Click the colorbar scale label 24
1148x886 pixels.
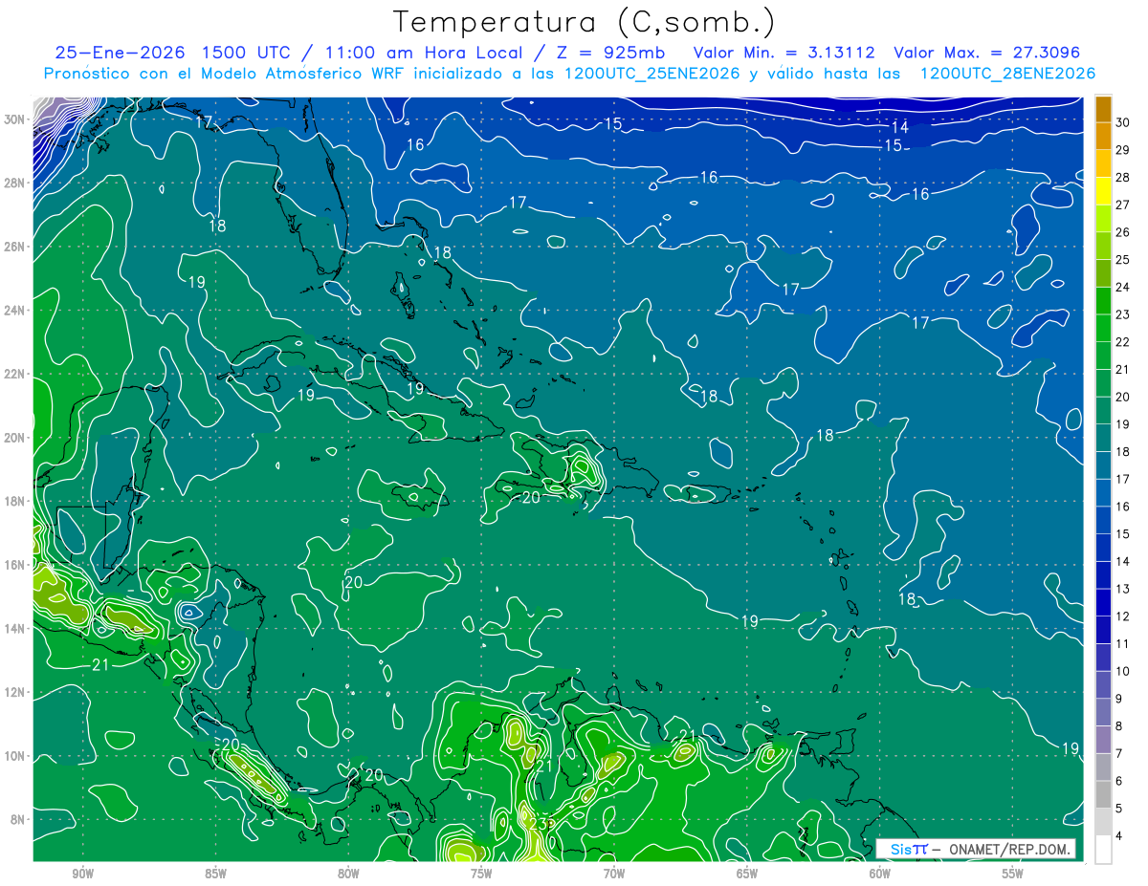point(1123,287)
